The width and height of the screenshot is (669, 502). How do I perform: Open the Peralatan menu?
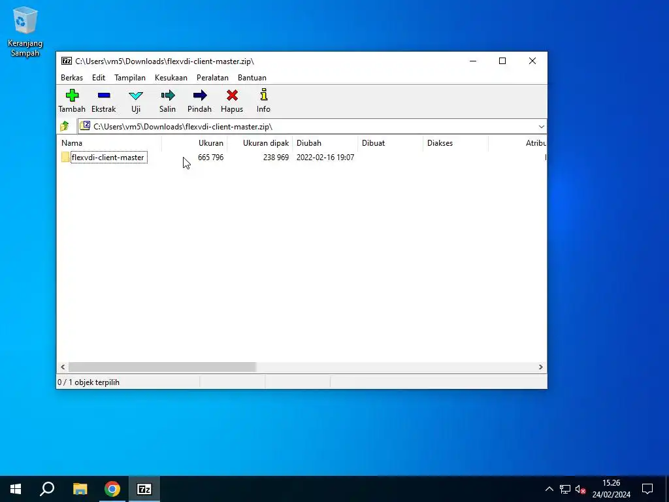(x=212, y=78)
